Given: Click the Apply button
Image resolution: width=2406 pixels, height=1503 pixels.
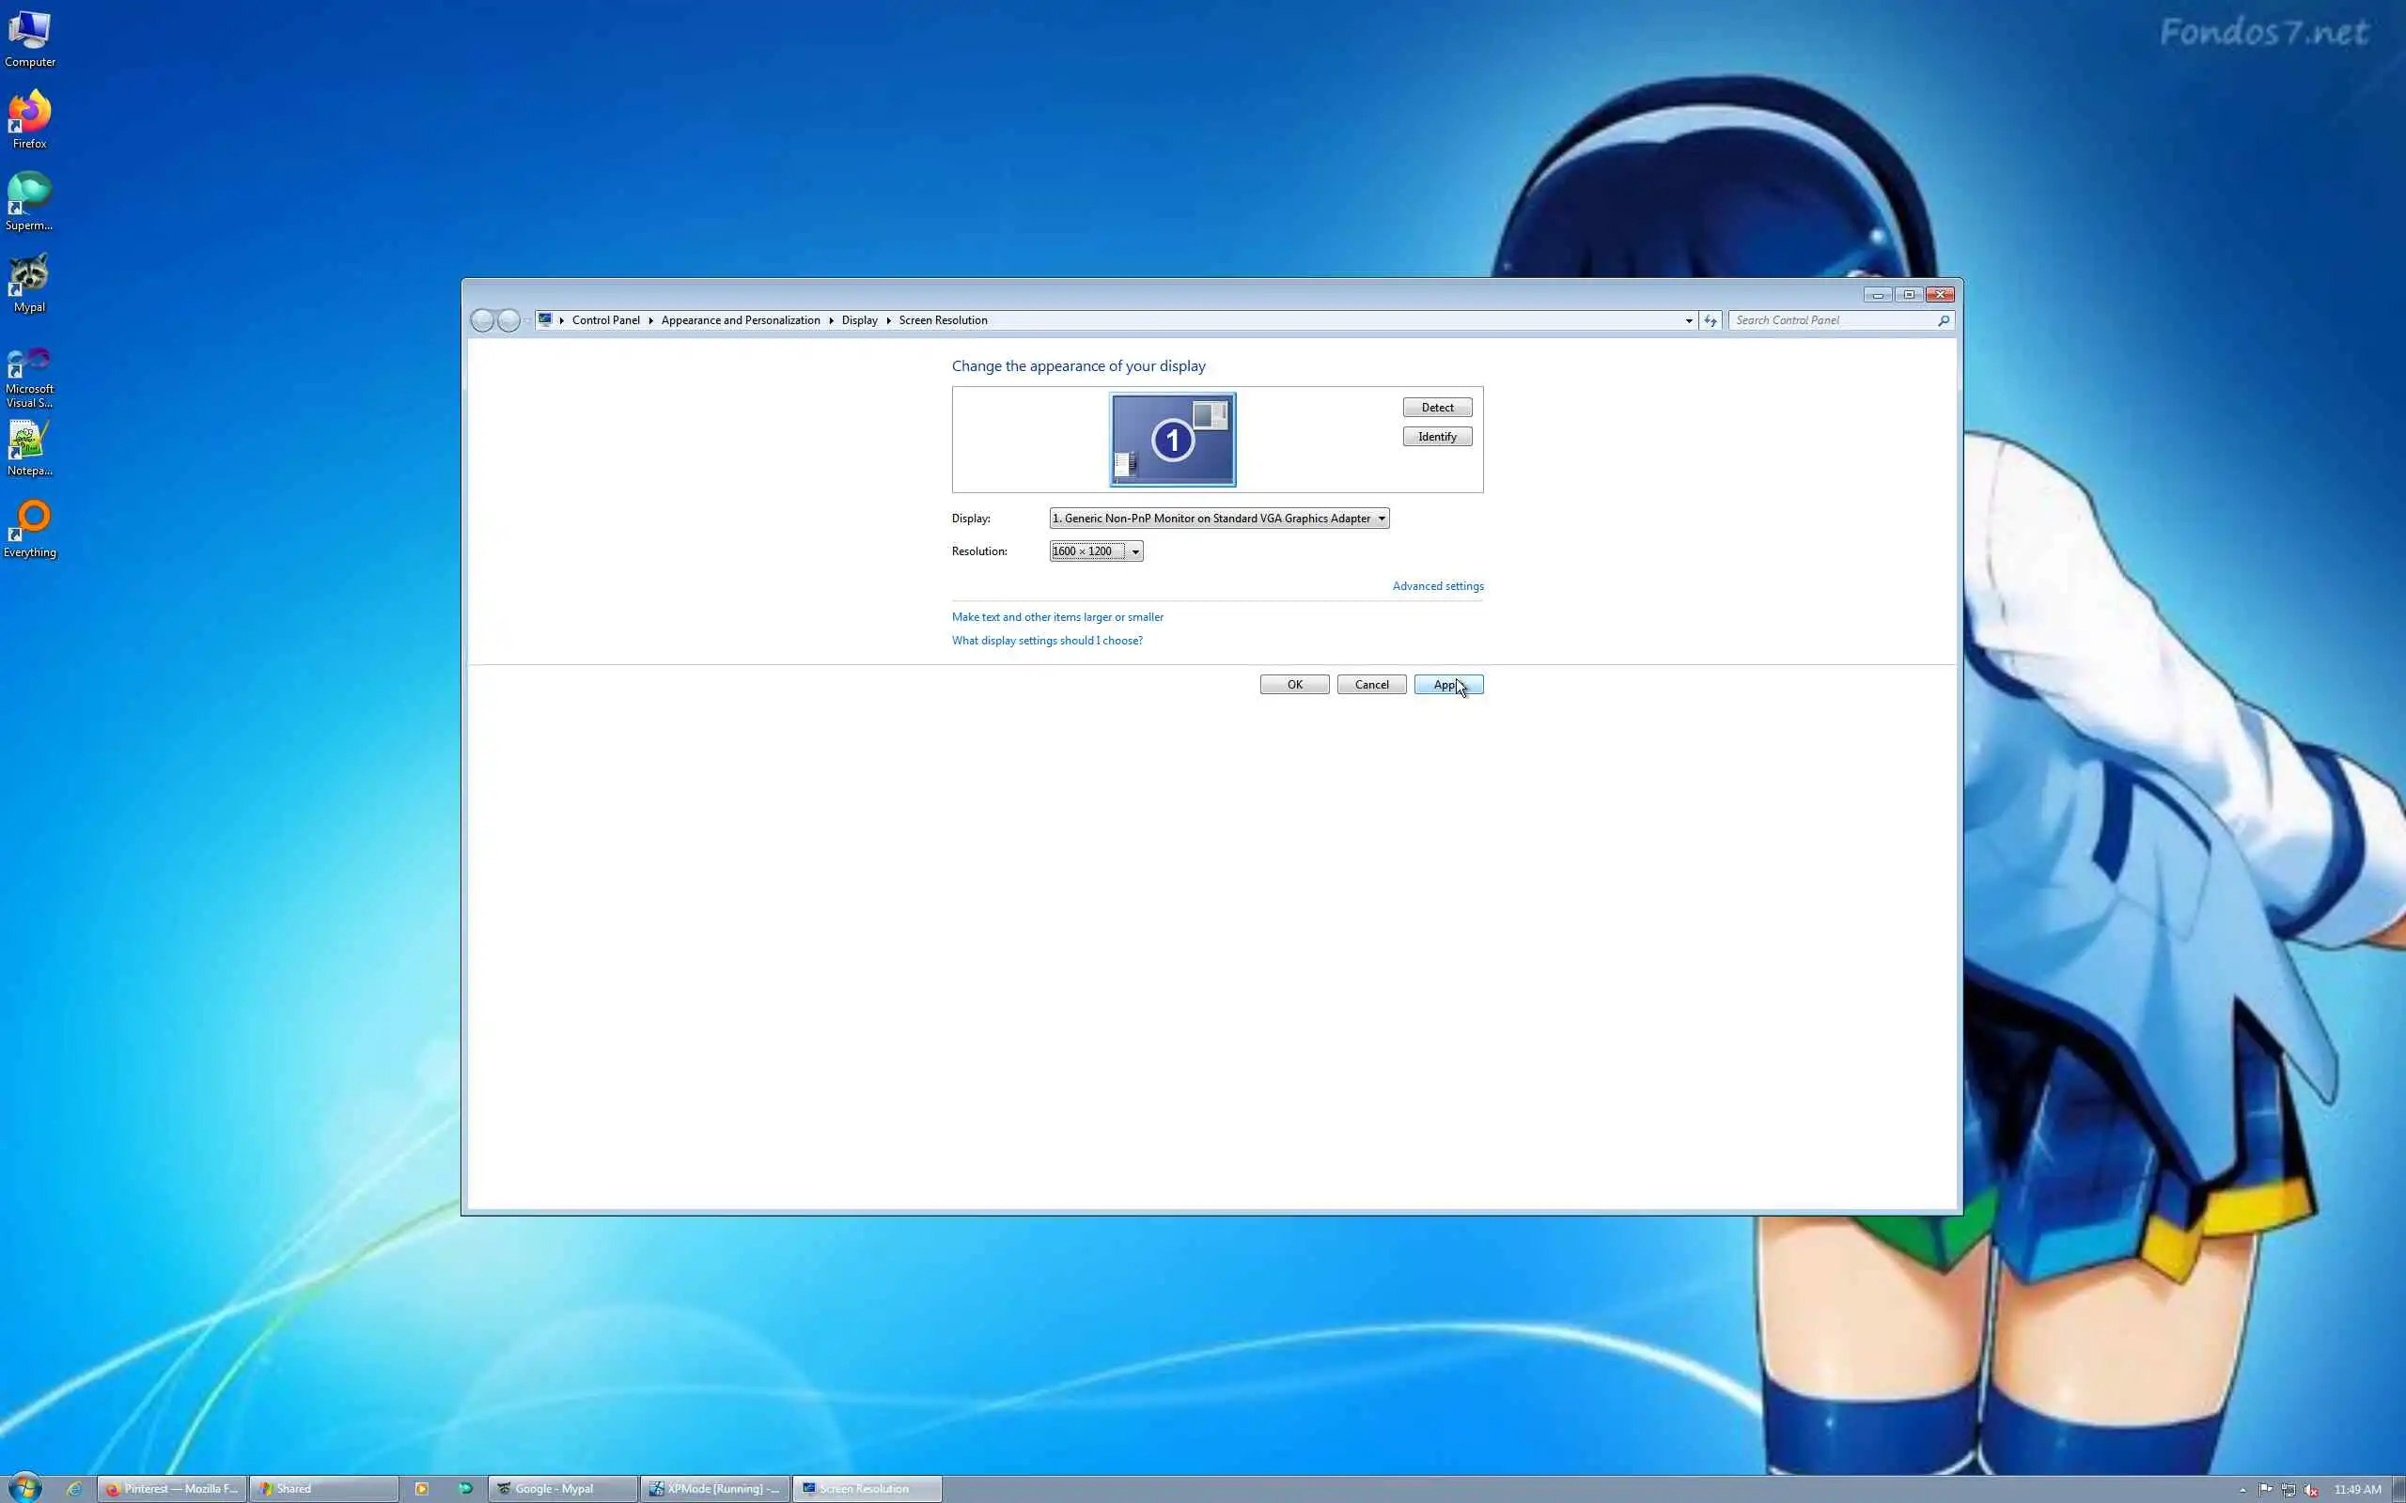Looking at the screenshot, I should pos(1447,684).
